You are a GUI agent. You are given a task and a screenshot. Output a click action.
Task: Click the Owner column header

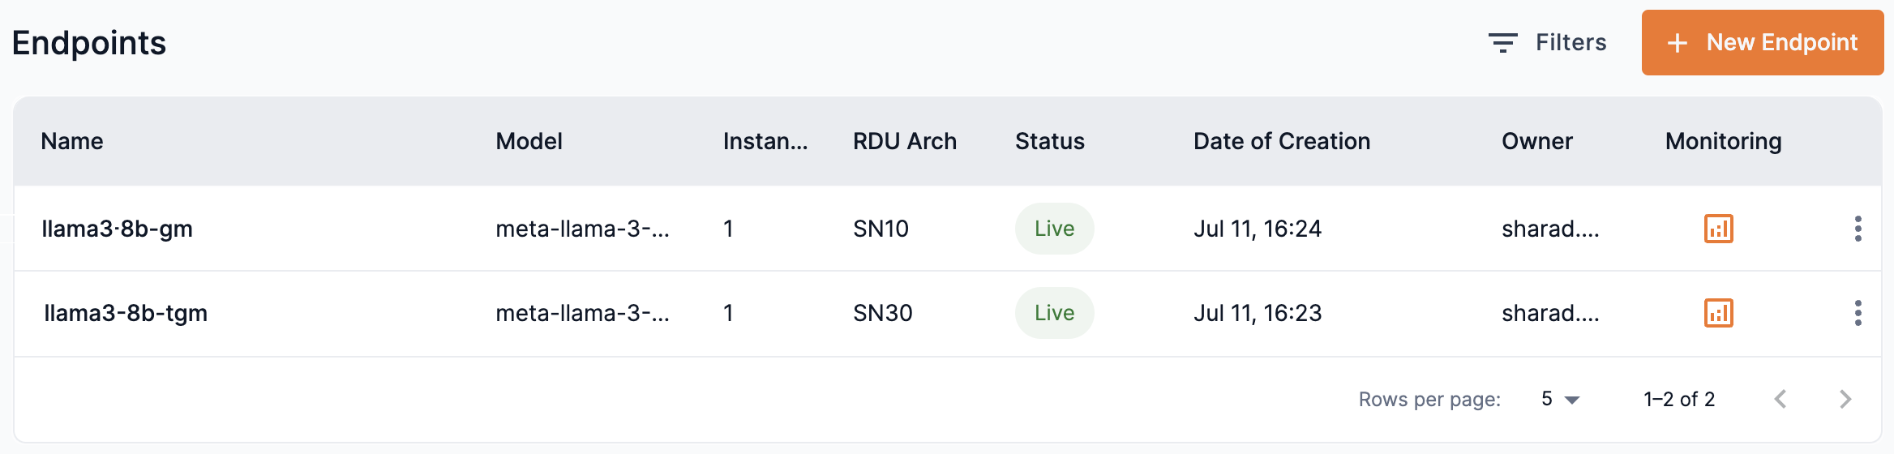[x=1536, y=141]
